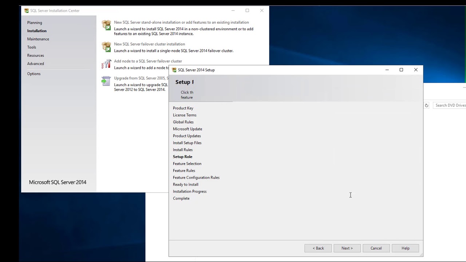466x262 pixels.
Task: Click refresh icon beside Search DVD Drive
Action: [x=426, y=106]
